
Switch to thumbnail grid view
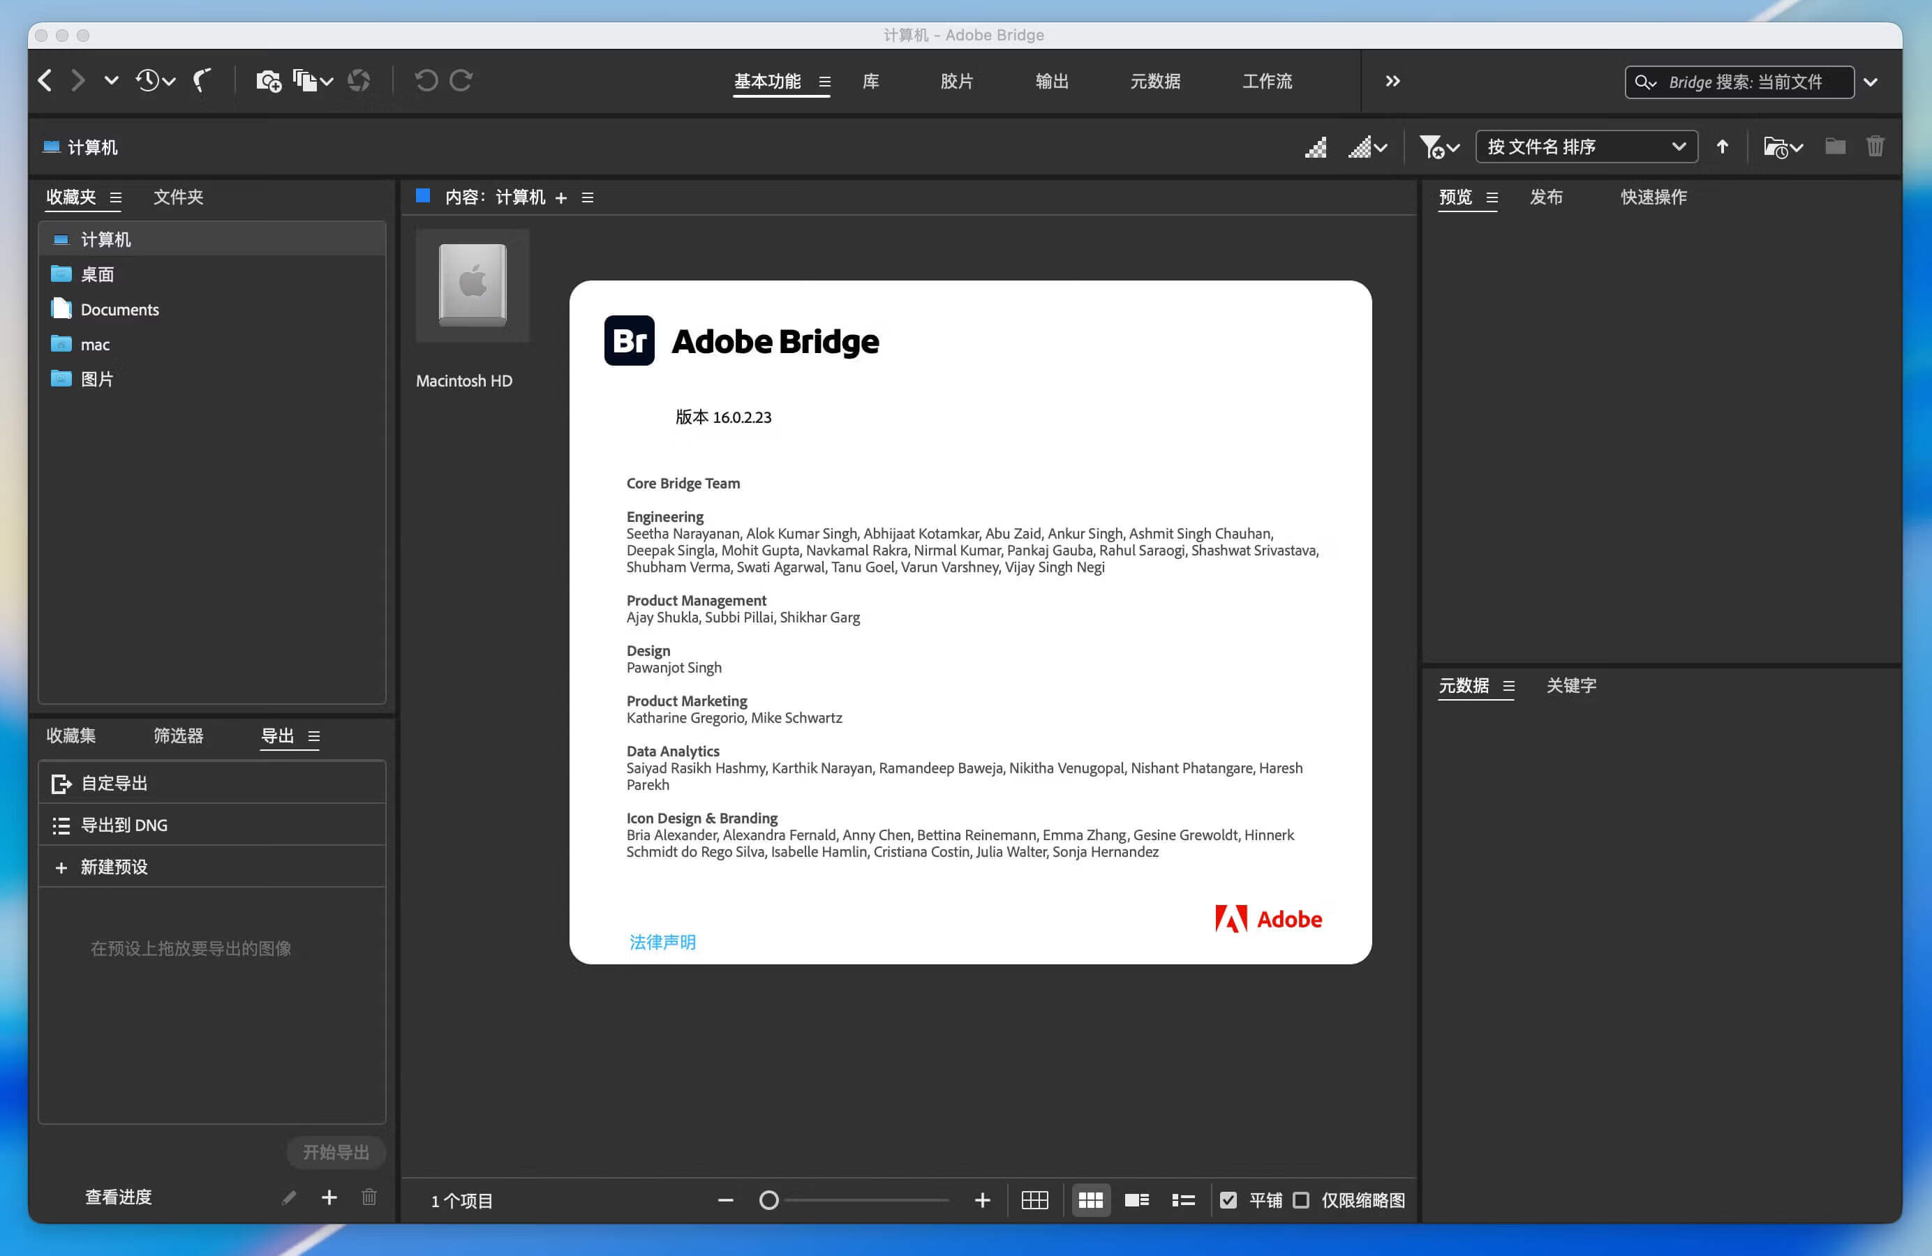(1091, 1201)
